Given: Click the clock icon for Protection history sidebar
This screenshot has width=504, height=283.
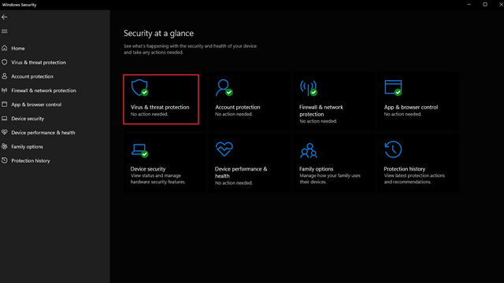Looking at the screenshot, I should 4,160.
